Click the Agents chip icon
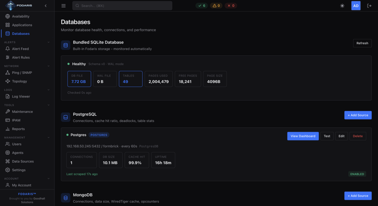This screenshot has width=378, height=206. click(x=8, y=153)
